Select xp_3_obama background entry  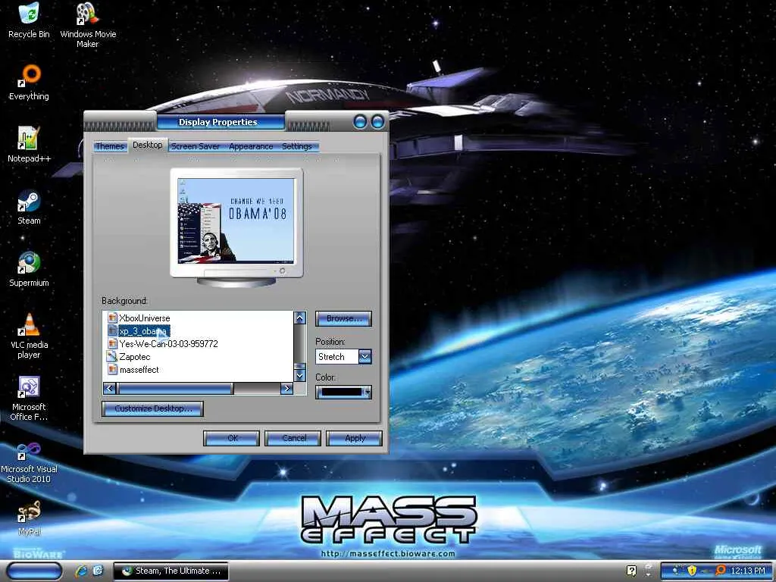click(x=144, y=330)
